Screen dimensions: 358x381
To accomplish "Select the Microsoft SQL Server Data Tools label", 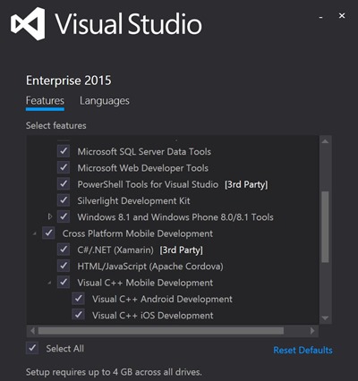I will 144,151.
